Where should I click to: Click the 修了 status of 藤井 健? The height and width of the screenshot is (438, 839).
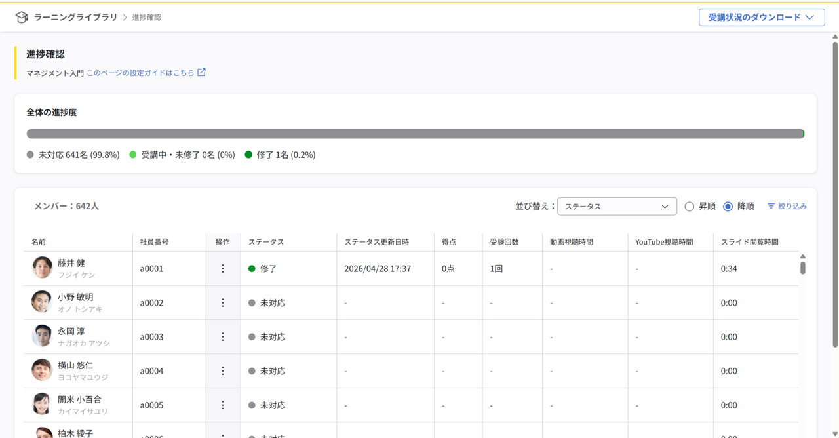[263, 269]
